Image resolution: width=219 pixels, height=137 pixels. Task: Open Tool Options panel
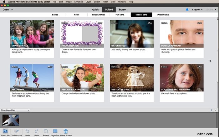[x=16, y=132]
